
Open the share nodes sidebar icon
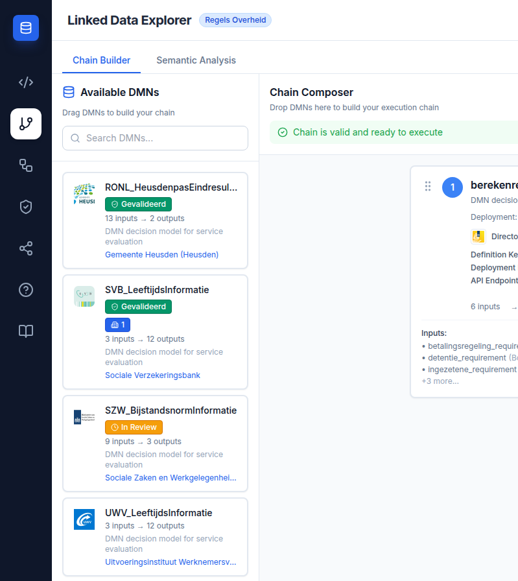pos(26,248)
